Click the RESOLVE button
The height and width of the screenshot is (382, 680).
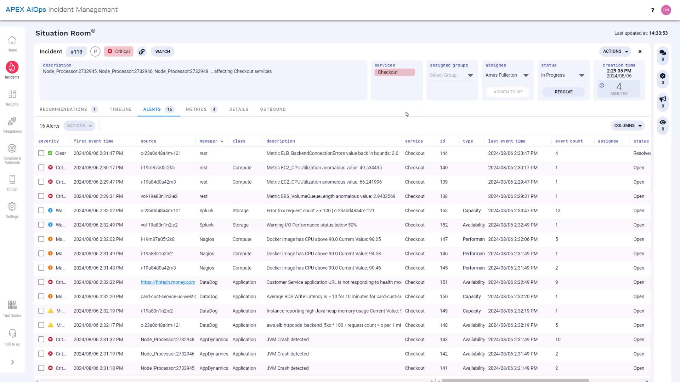[x=563, y=92]
